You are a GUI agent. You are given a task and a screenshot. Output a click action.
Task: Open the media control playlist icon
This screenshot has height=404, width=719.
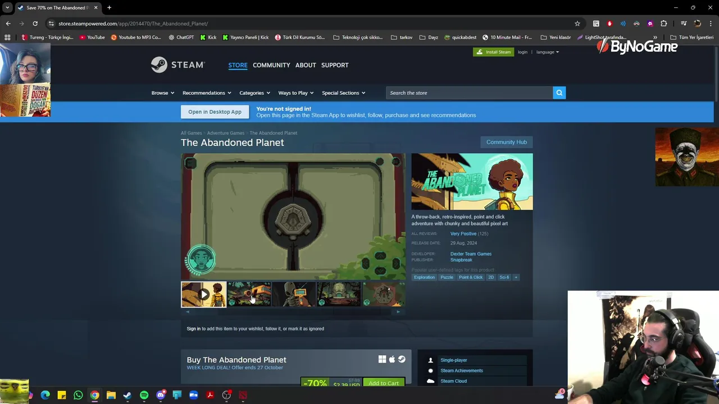pyautogui.click(x=684, y=24)
